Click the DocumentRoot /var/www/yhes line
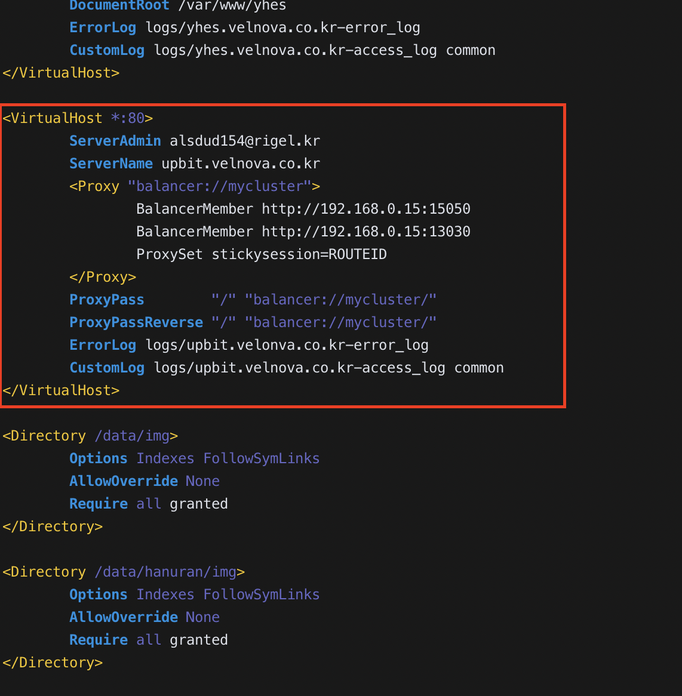The height and width of the screenshot is (696, 682). point(177,6)
